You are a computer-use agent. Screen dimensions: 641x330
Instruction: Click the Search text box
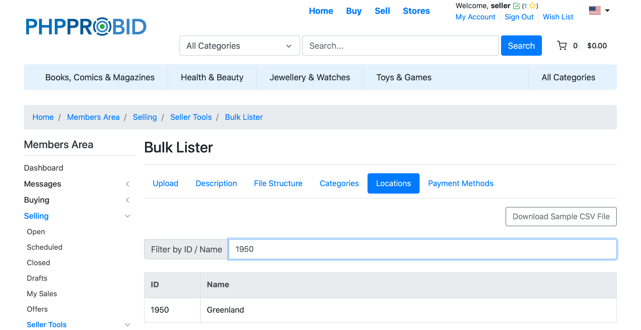[x=400, y=46]
